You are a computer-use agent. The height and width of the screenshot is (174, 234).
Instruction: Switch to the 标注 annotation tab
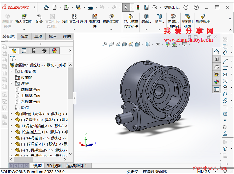[53, 36]
